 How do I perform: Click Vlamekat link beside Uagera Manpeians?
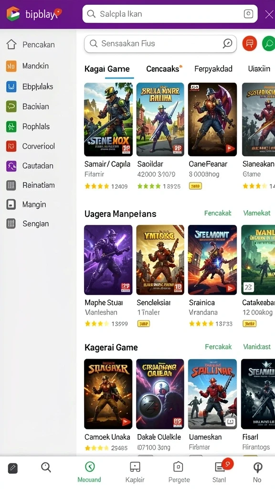pyautogui.click(x=256, y=213)
